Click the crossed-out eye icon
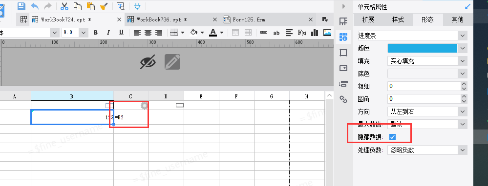 [x=148, y=62]
